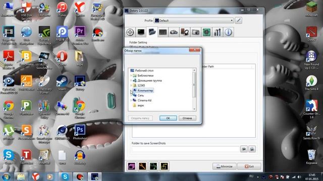This screenshot has width=323, height=181.
Task: Click the Отмена cancel button
Action: tap(187, 118)
